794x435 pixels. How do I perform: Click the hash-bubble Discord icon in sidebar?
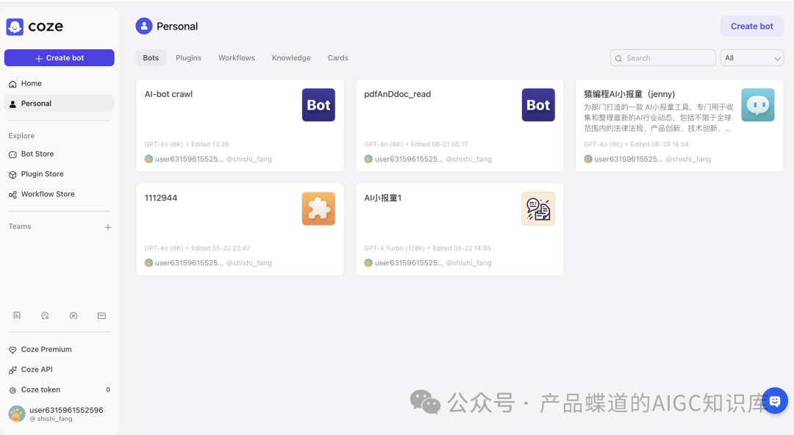tap(74, 315)
